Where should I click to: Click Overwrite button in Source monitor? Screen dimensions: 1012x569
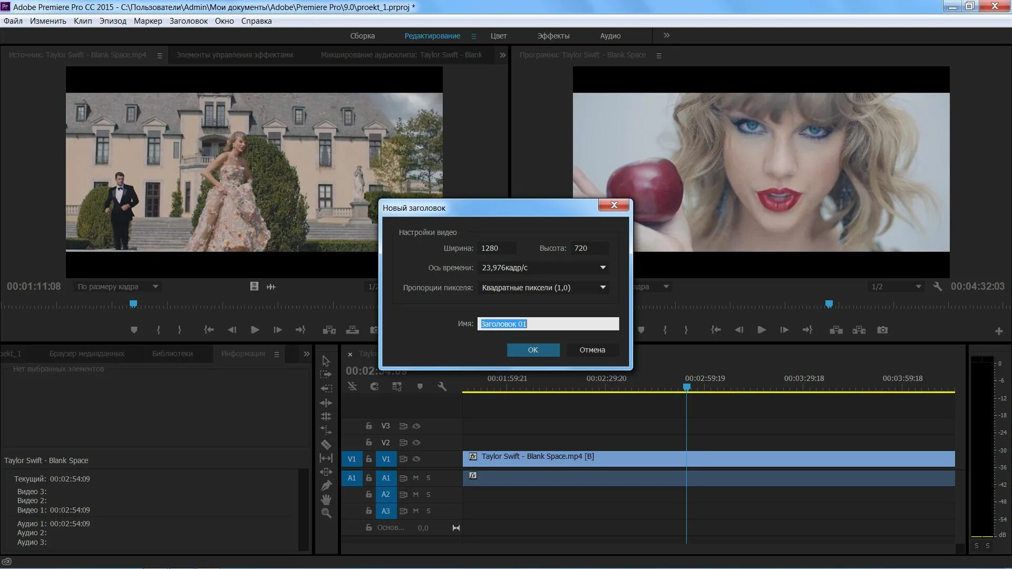coord(352,330)
